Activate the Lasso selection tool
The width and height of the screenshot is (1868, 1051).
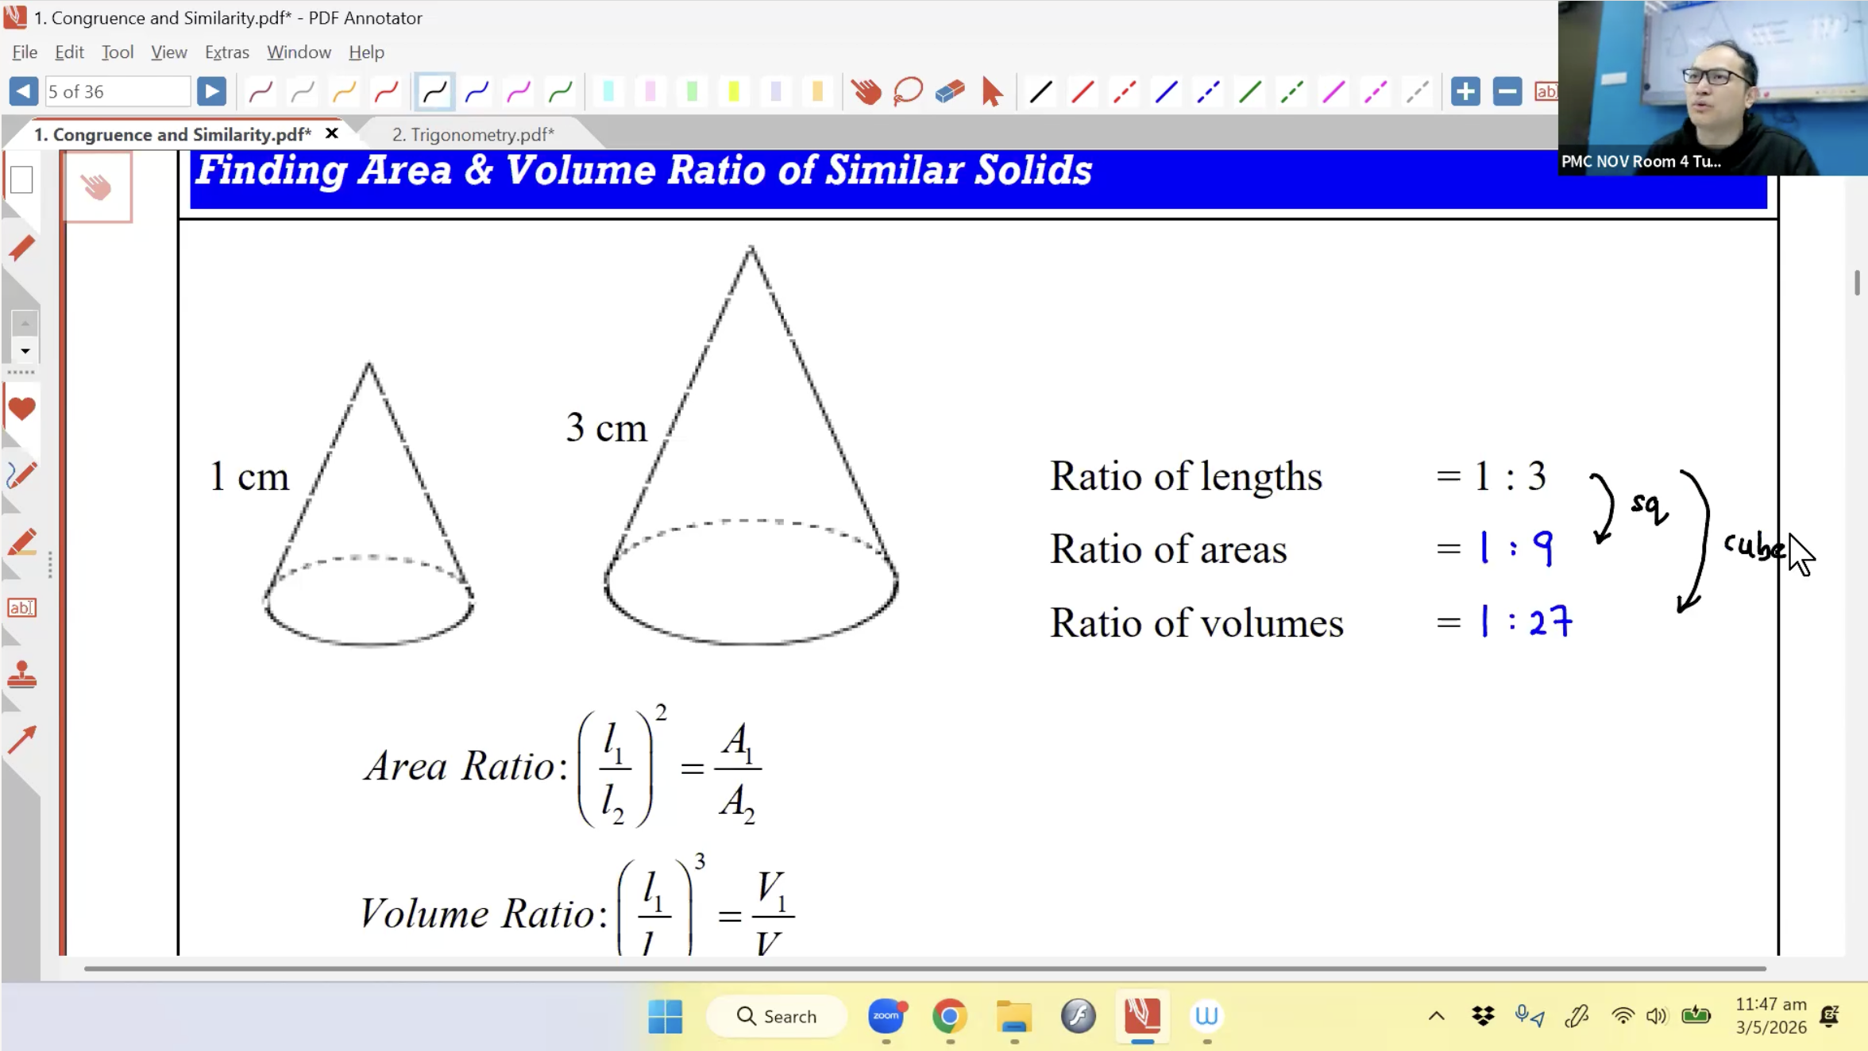coord(908,92)
